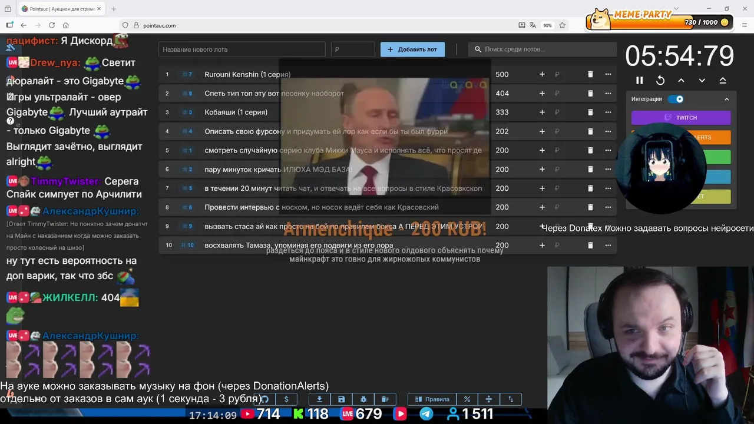Viewport: 754px width, 424px height.
Task: Click the Добавить лот button
Action: pos(412,49)
